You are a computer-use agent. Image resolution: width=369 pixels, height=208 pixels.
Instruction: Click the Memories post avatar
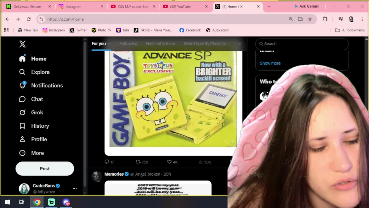(97, 177)
